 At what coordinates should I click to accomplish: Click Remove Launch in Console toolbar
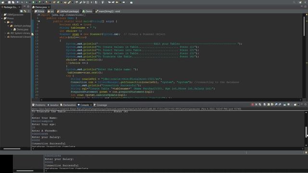[x=256, y=105]
